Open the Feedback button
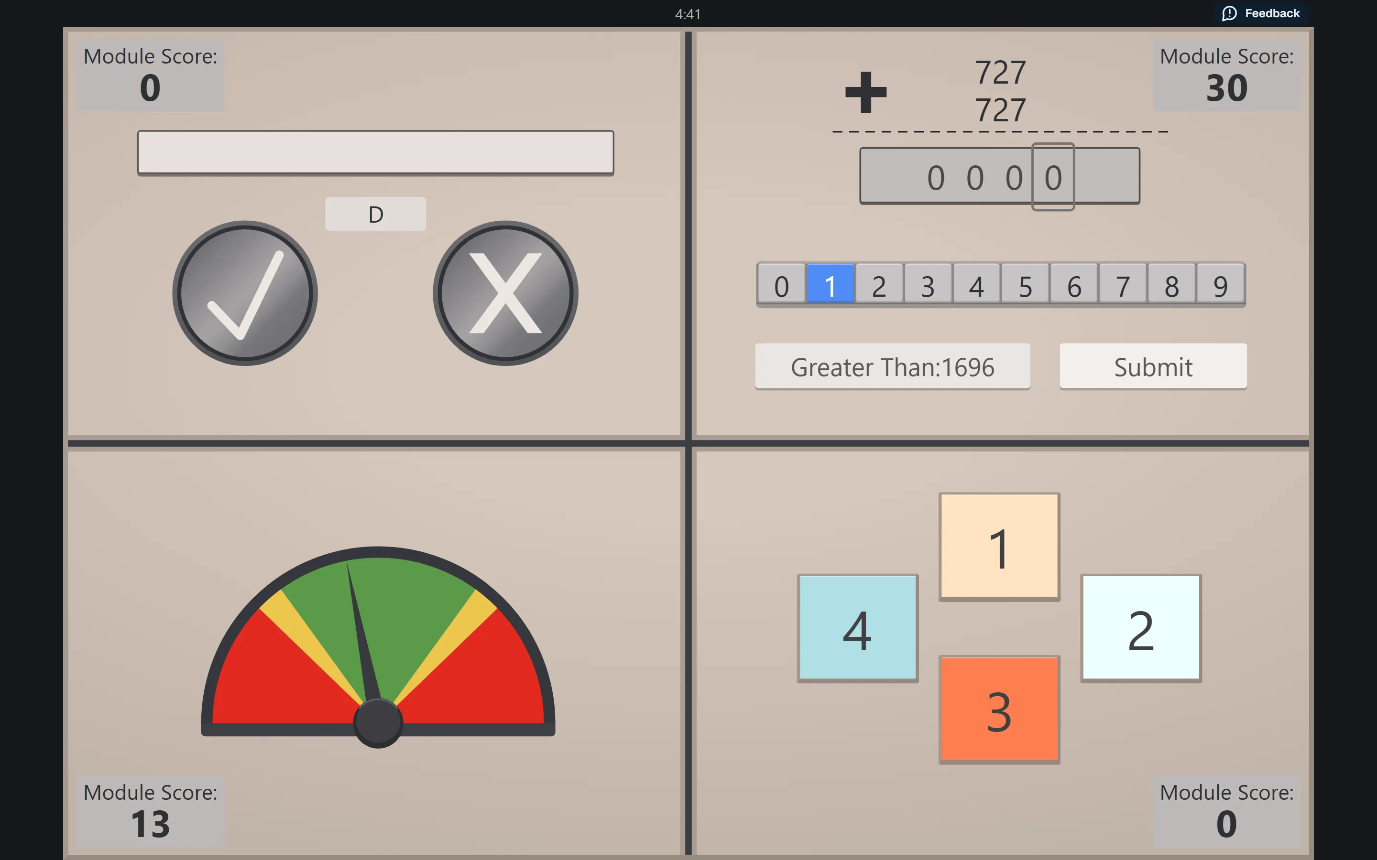Viewport: 1377px width, 860px height. click(1261, 13)
